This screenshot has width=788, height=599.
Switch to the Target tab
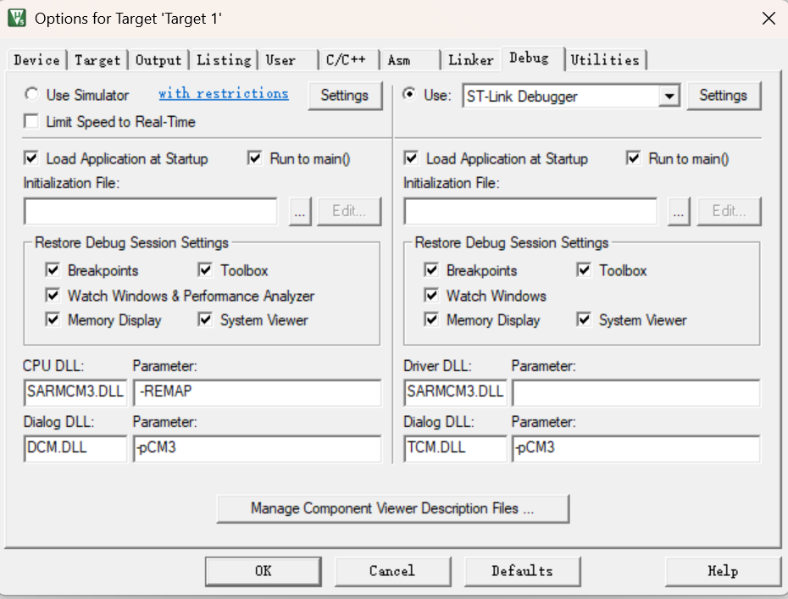pyautogui.click(x=97, y=60)
